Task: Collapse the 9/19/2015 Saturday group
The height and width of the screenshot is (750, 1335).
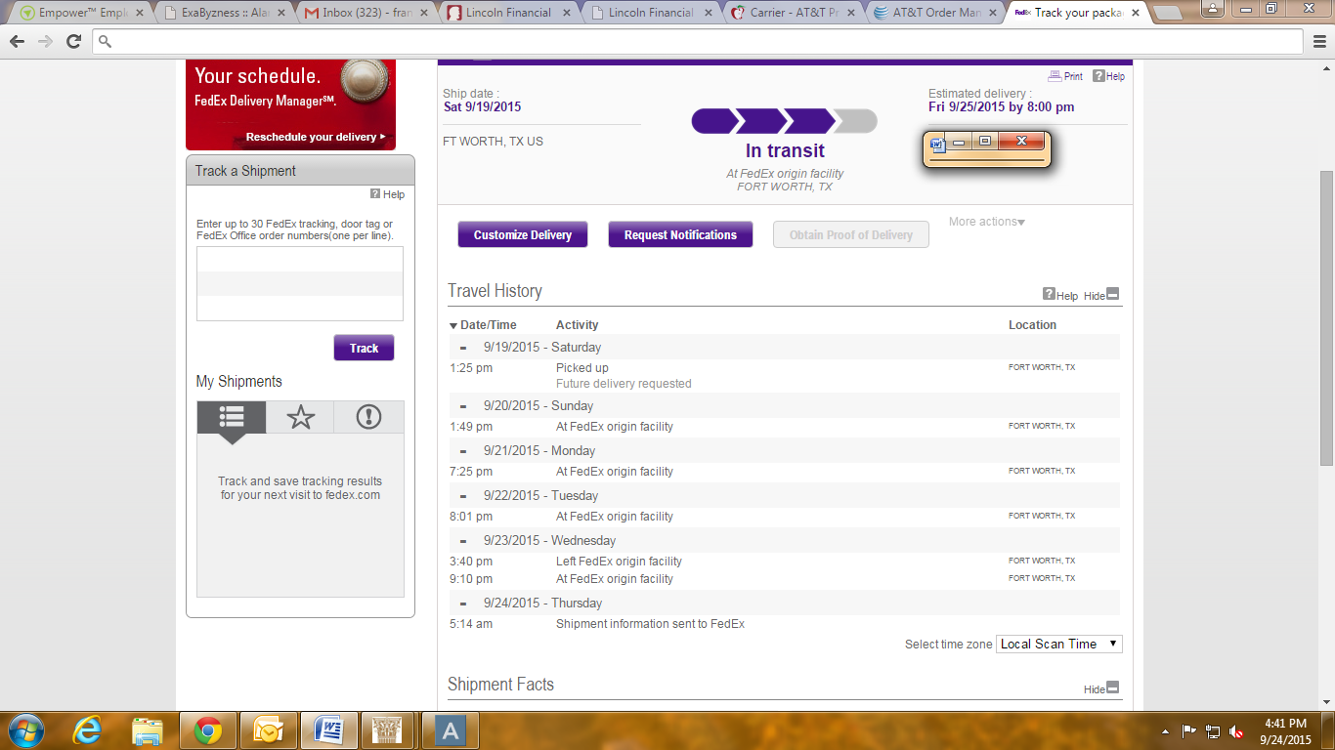Action: (x=463, y=348)
